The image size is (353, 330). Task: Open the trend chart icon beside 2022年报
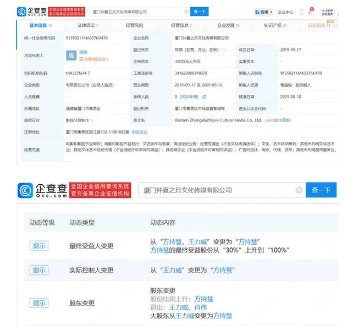click(x=204, y=97)
